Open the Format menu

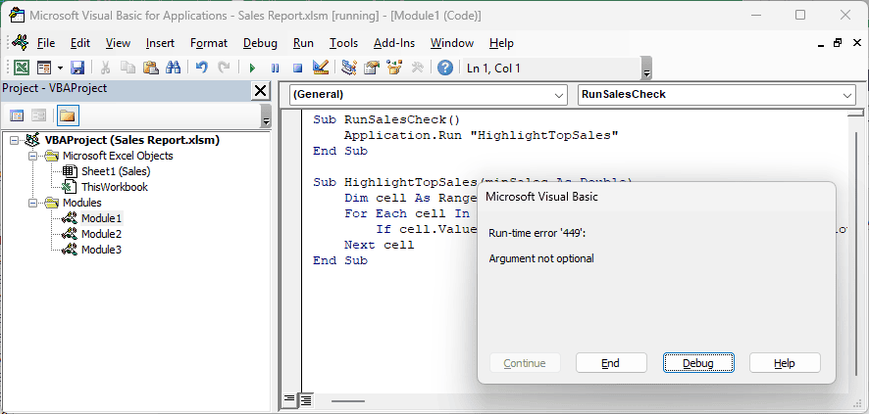[x=209, y=43]
